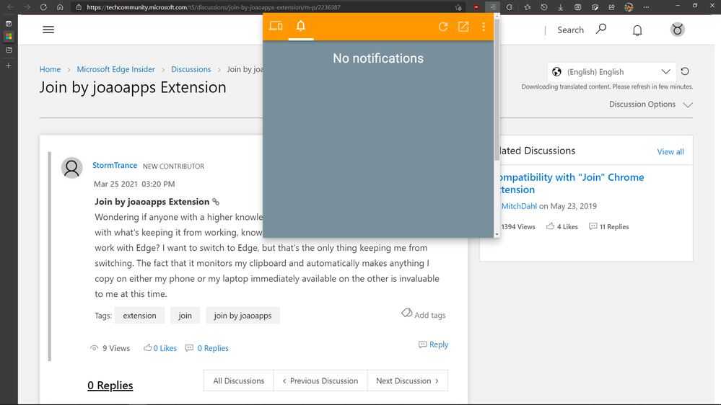
Task: Click the 4 Likes count
Action: tap(562, 226)
